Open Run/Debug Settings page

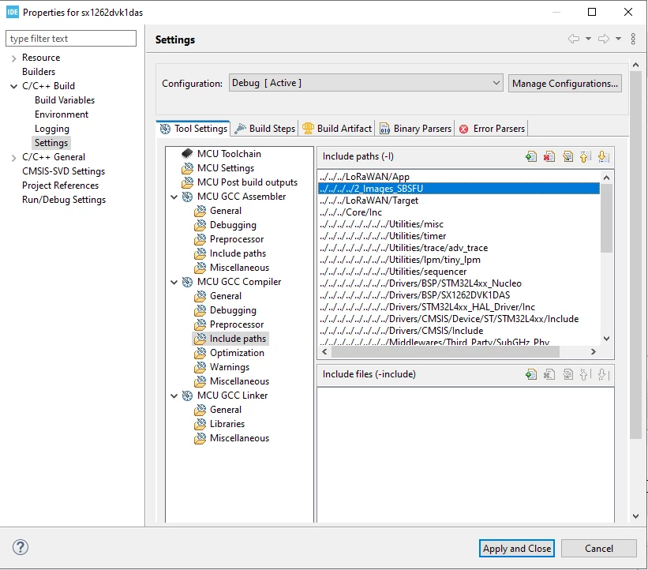point(64,200)
